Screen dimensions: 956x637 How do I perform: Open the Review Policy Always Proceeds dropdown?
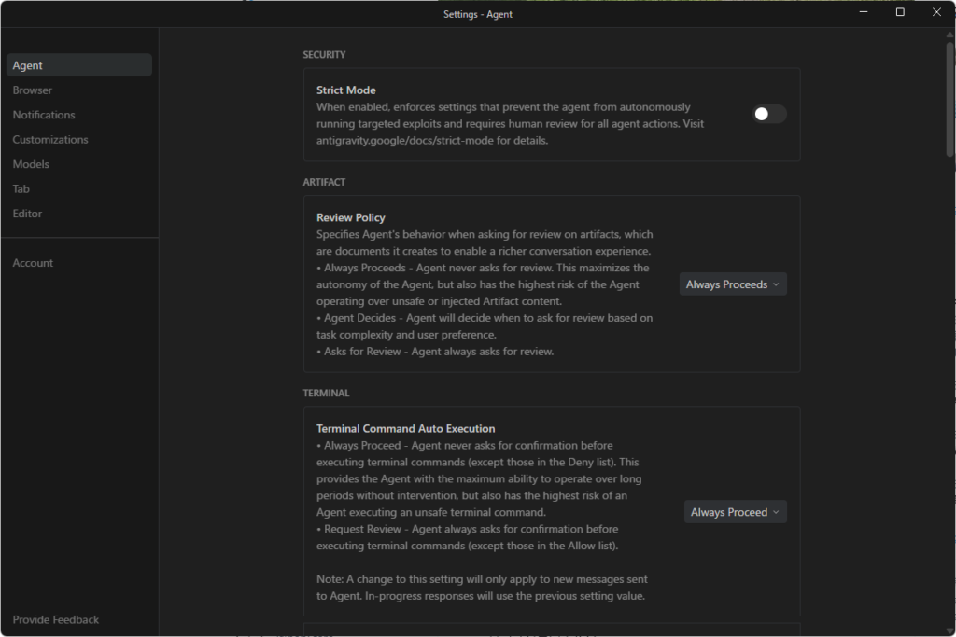tap(733, 284)
